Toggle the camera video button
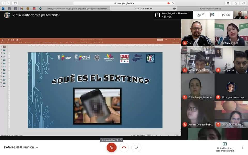This screenshot has height=155, width=248. point(136,148)
